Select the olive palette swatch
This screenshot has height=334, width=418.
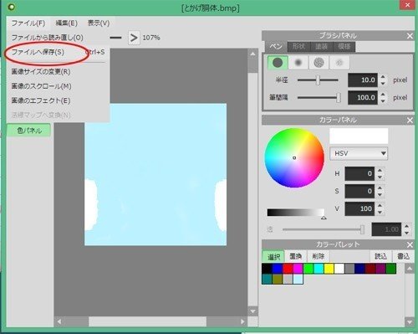click(278, 279)
